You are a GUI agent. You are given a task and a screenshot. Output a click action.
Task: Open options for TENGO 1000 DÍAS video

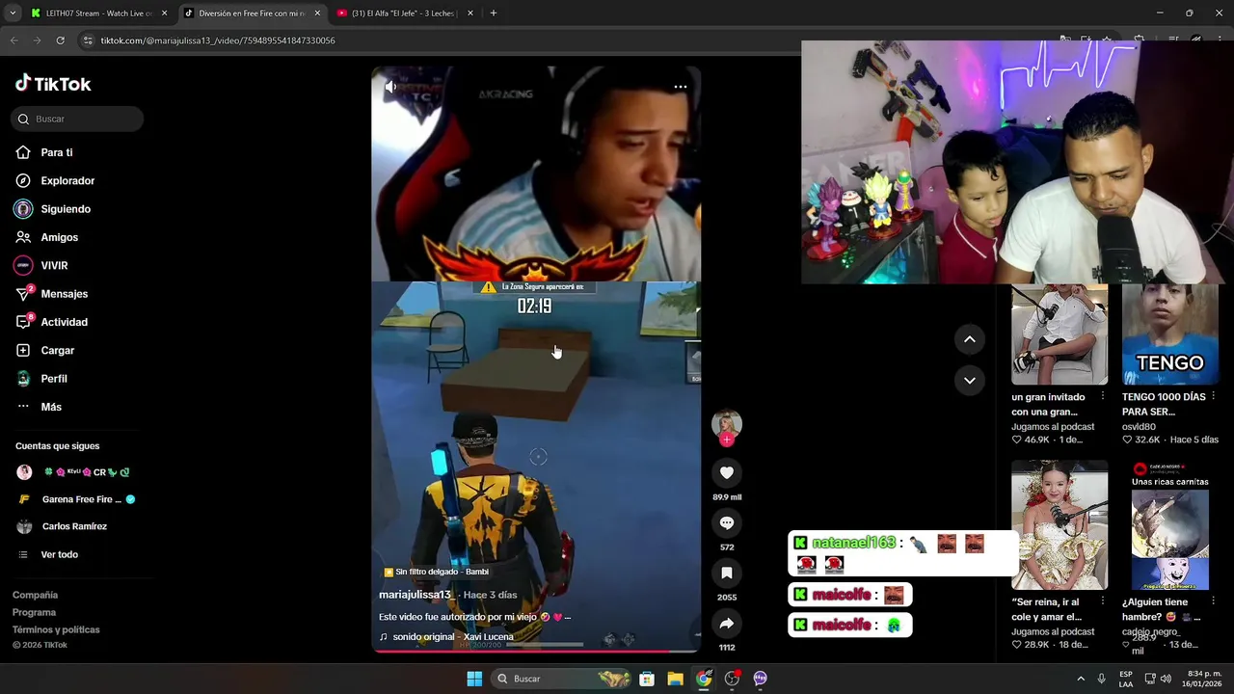(1214, 396)
